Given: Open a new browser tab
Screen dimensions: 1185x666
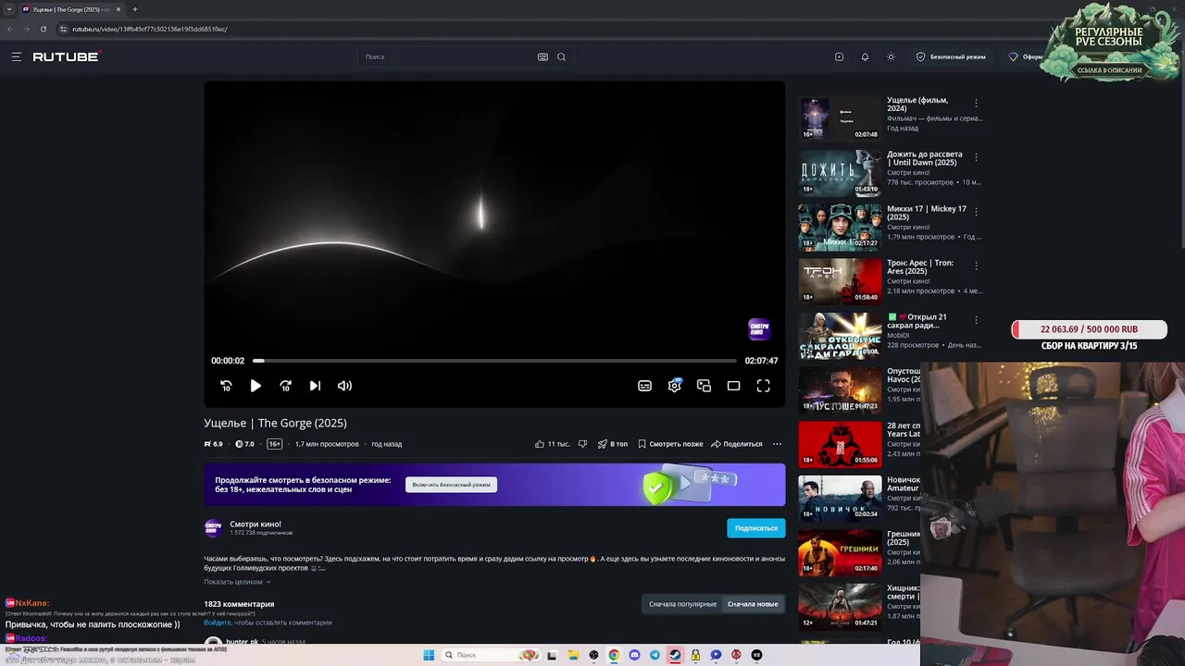Looking at the screenshot, I should point(135,9).
